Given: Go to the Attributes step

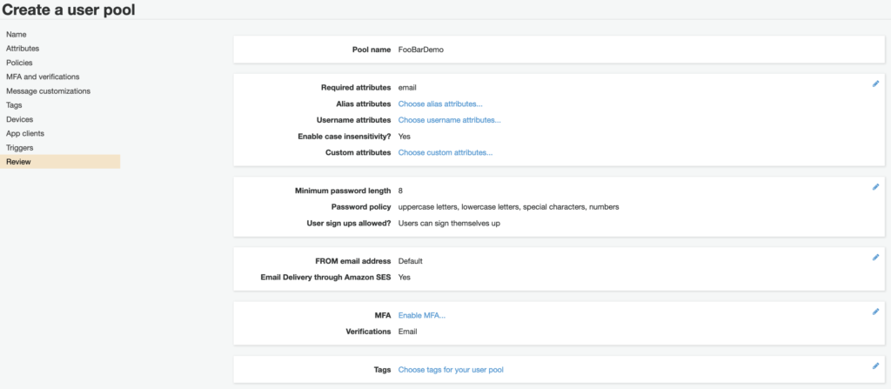Looking at the screenshot, I should (x=23, y=49).
